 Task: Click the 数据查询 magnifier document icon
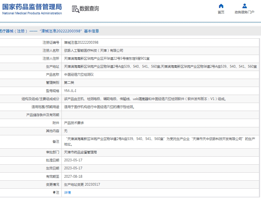tap(75, 9)
